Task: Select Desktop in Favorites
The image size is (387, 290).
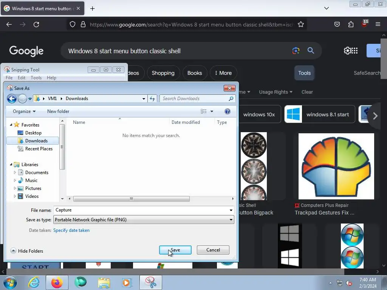Action: pos(33,133)
